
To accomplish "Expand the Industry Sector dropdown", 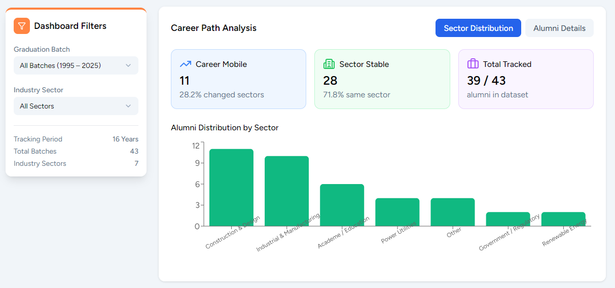I will pyautogui.click(x=76, y=106).
